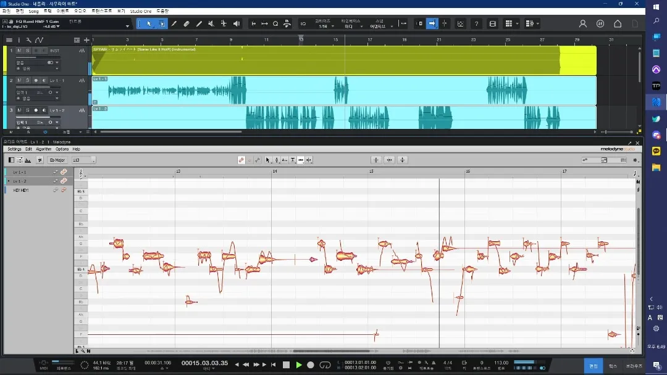Arm record on track 2 Lv 1 - 1
The height and width of the screenshot is (375, 667).
pyautogui.click(x=36, y=80)
